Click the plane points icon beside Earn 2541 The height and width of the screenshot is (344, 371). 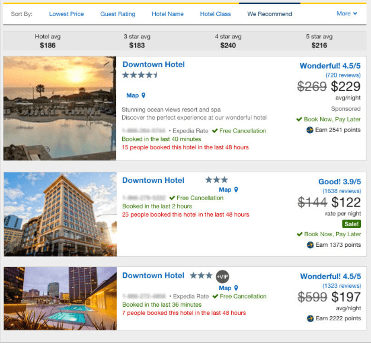click(x=310, y=130)
